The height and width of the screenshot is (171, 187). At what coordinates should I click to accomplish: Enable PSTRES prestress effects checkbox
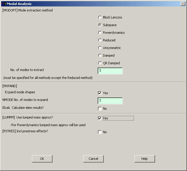(100, 132)
